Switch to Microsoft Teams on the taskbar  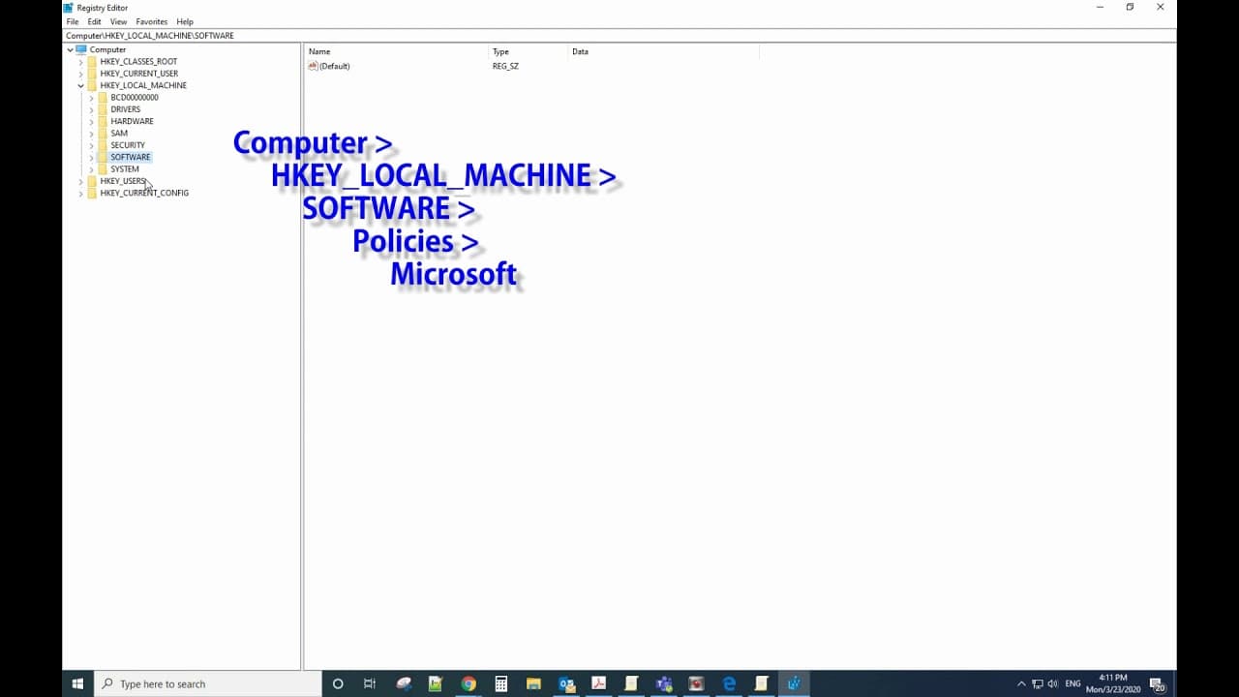(x=664, y=683)
